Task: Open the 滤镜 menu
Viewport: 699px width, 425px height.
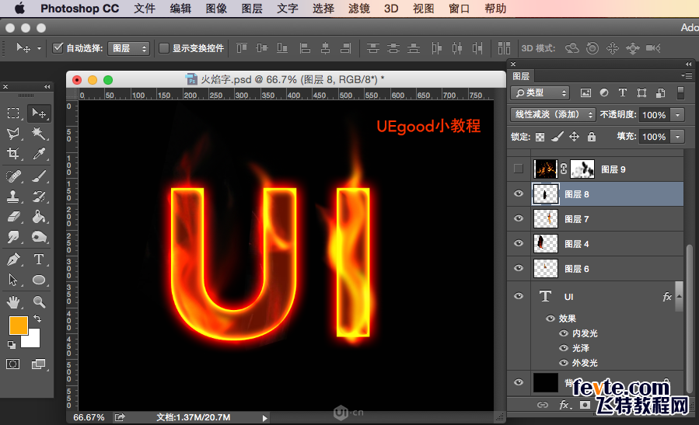Action: click(358, 9)
